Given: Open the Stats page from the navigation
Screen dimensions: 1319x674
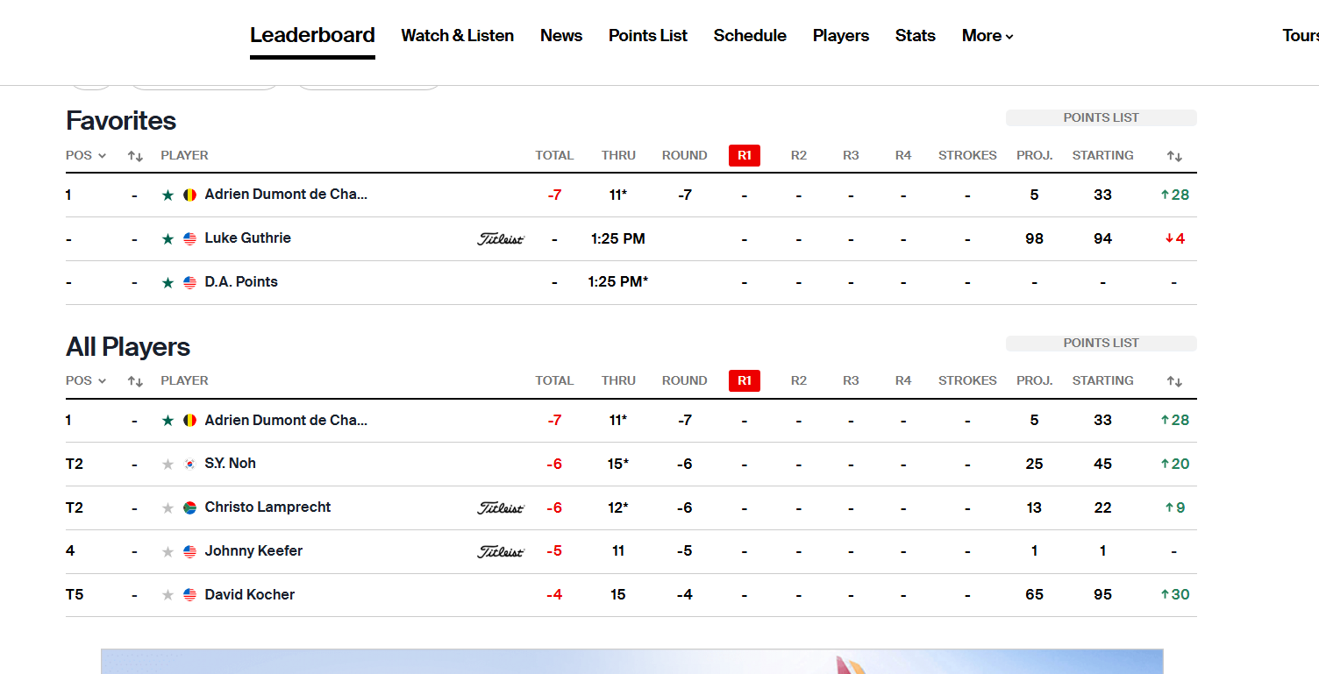Looking at the screenshot, I should [915, 36].
